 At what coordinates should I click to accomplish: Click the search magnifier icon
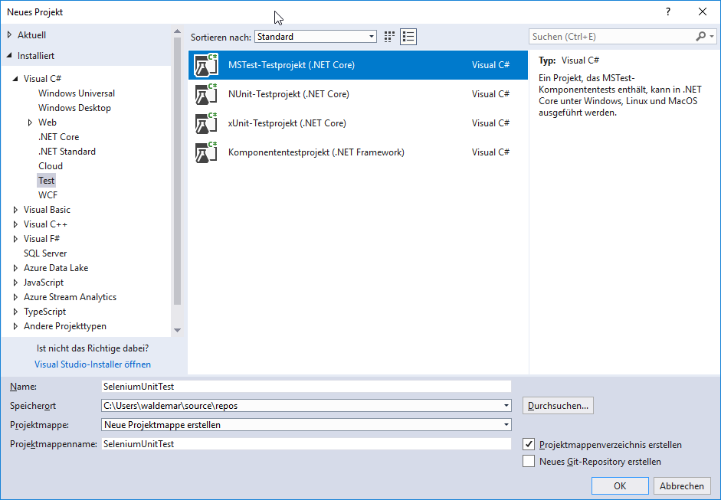701,36
